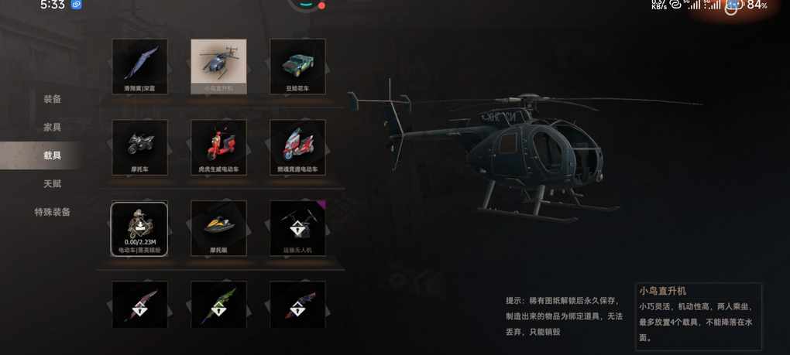Tap the large helicopter 3D preview
Screen dimensions: 790x355
click(x=524, y=151)
